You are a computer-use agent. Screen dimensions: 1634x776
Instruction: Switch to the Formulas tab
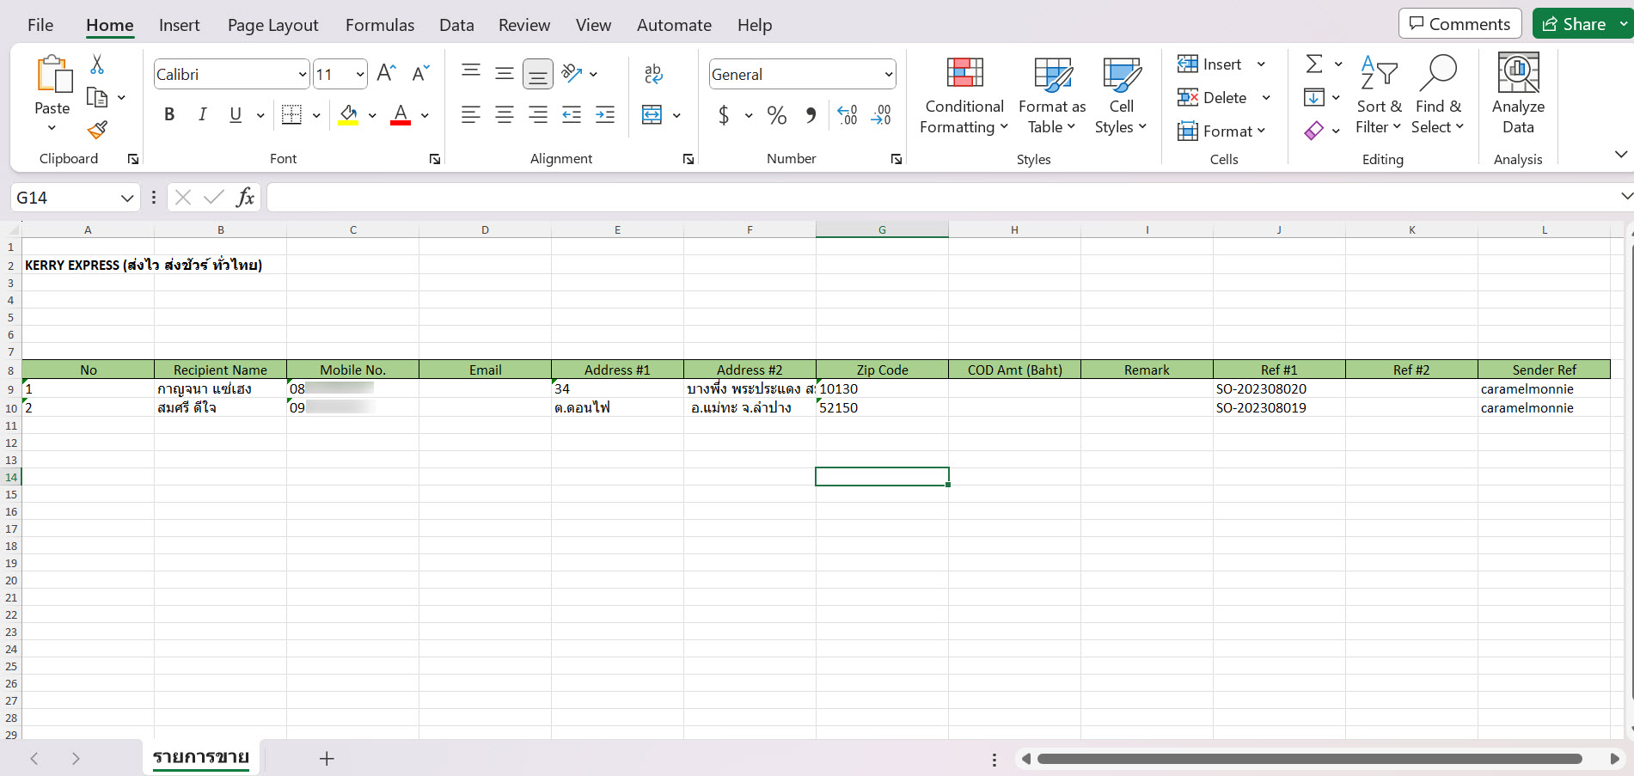[x=380, y=25]
